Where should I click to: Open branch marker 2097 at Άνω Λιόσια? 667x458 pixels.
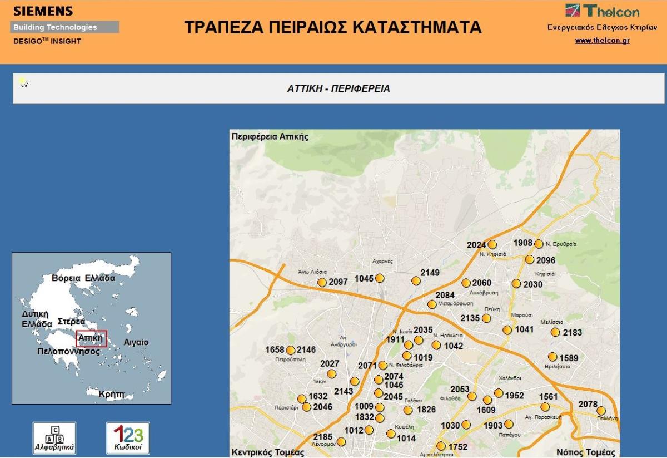tap(322, 282)
